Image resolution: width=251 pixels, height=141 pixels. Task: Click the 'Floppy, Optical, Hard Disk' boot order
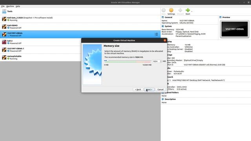click(187, 32)
